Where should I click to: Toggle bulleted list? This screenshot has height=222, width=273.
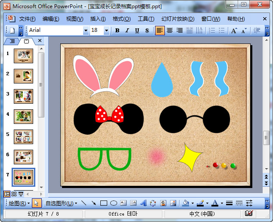point(221,31)
